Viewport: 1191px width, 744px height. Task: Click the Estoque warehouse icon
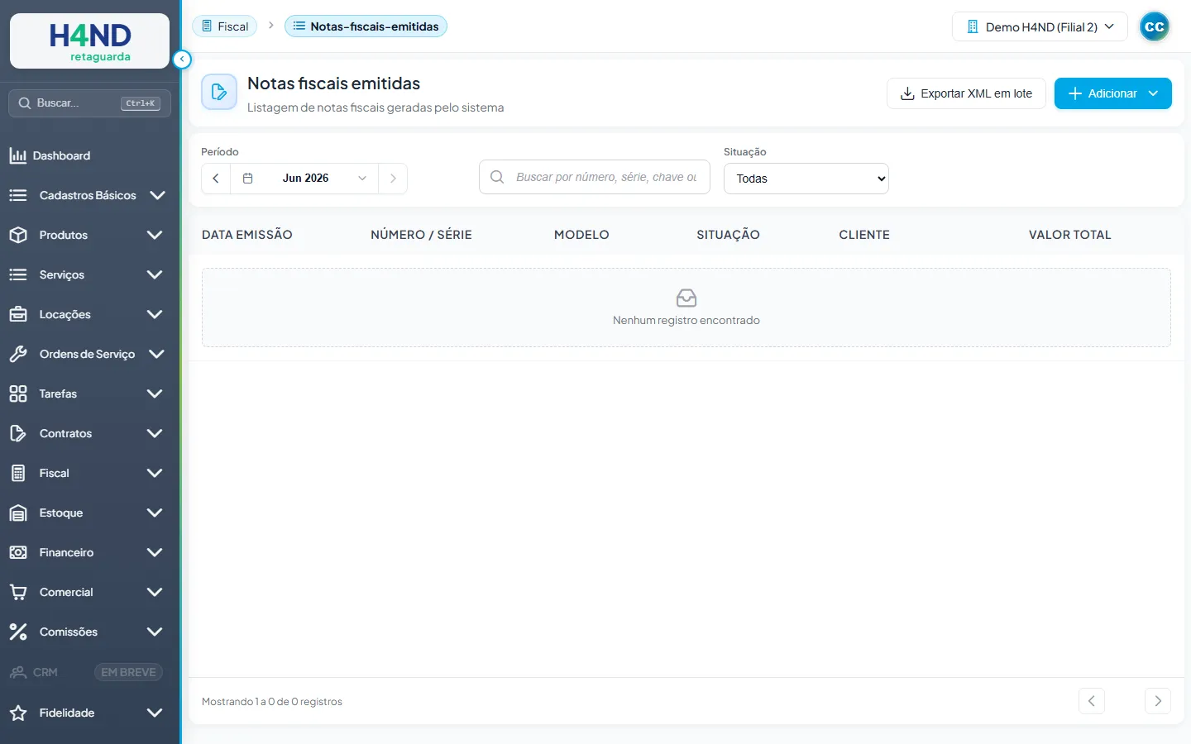tap(18, 513)
